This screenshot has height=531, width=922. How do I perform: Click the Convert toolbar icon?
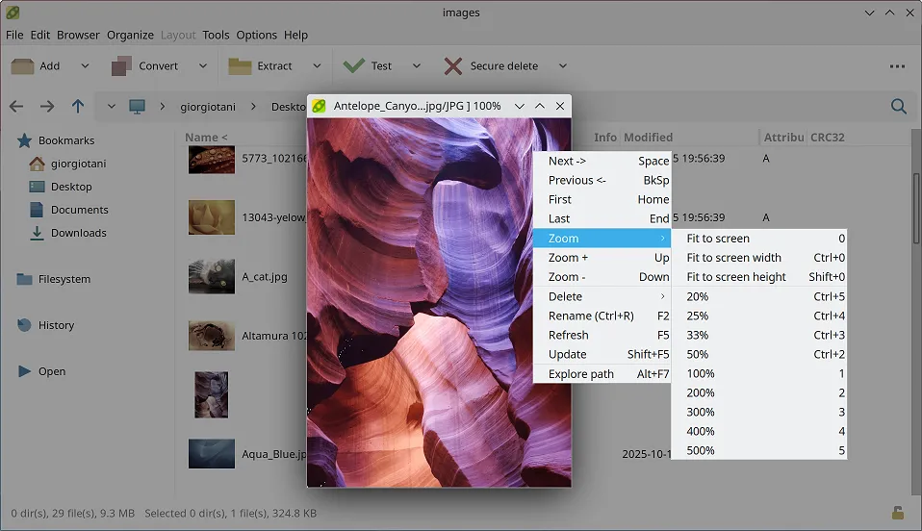[x=122, y=66]
